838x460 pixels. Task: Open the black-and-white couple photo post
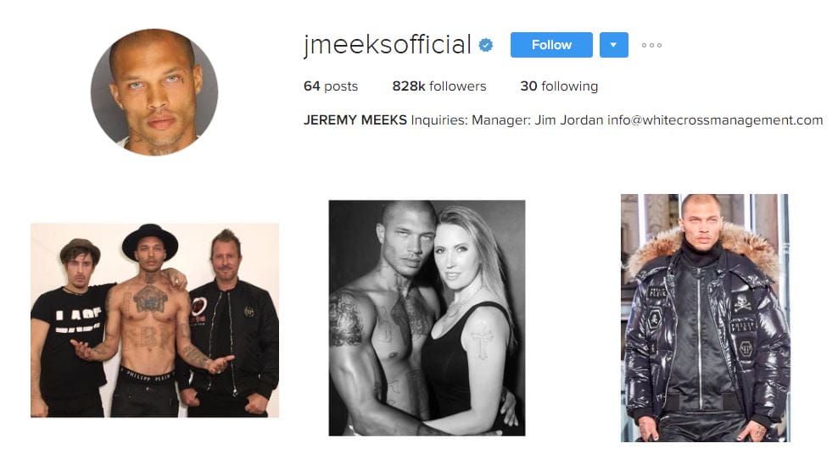427,318
